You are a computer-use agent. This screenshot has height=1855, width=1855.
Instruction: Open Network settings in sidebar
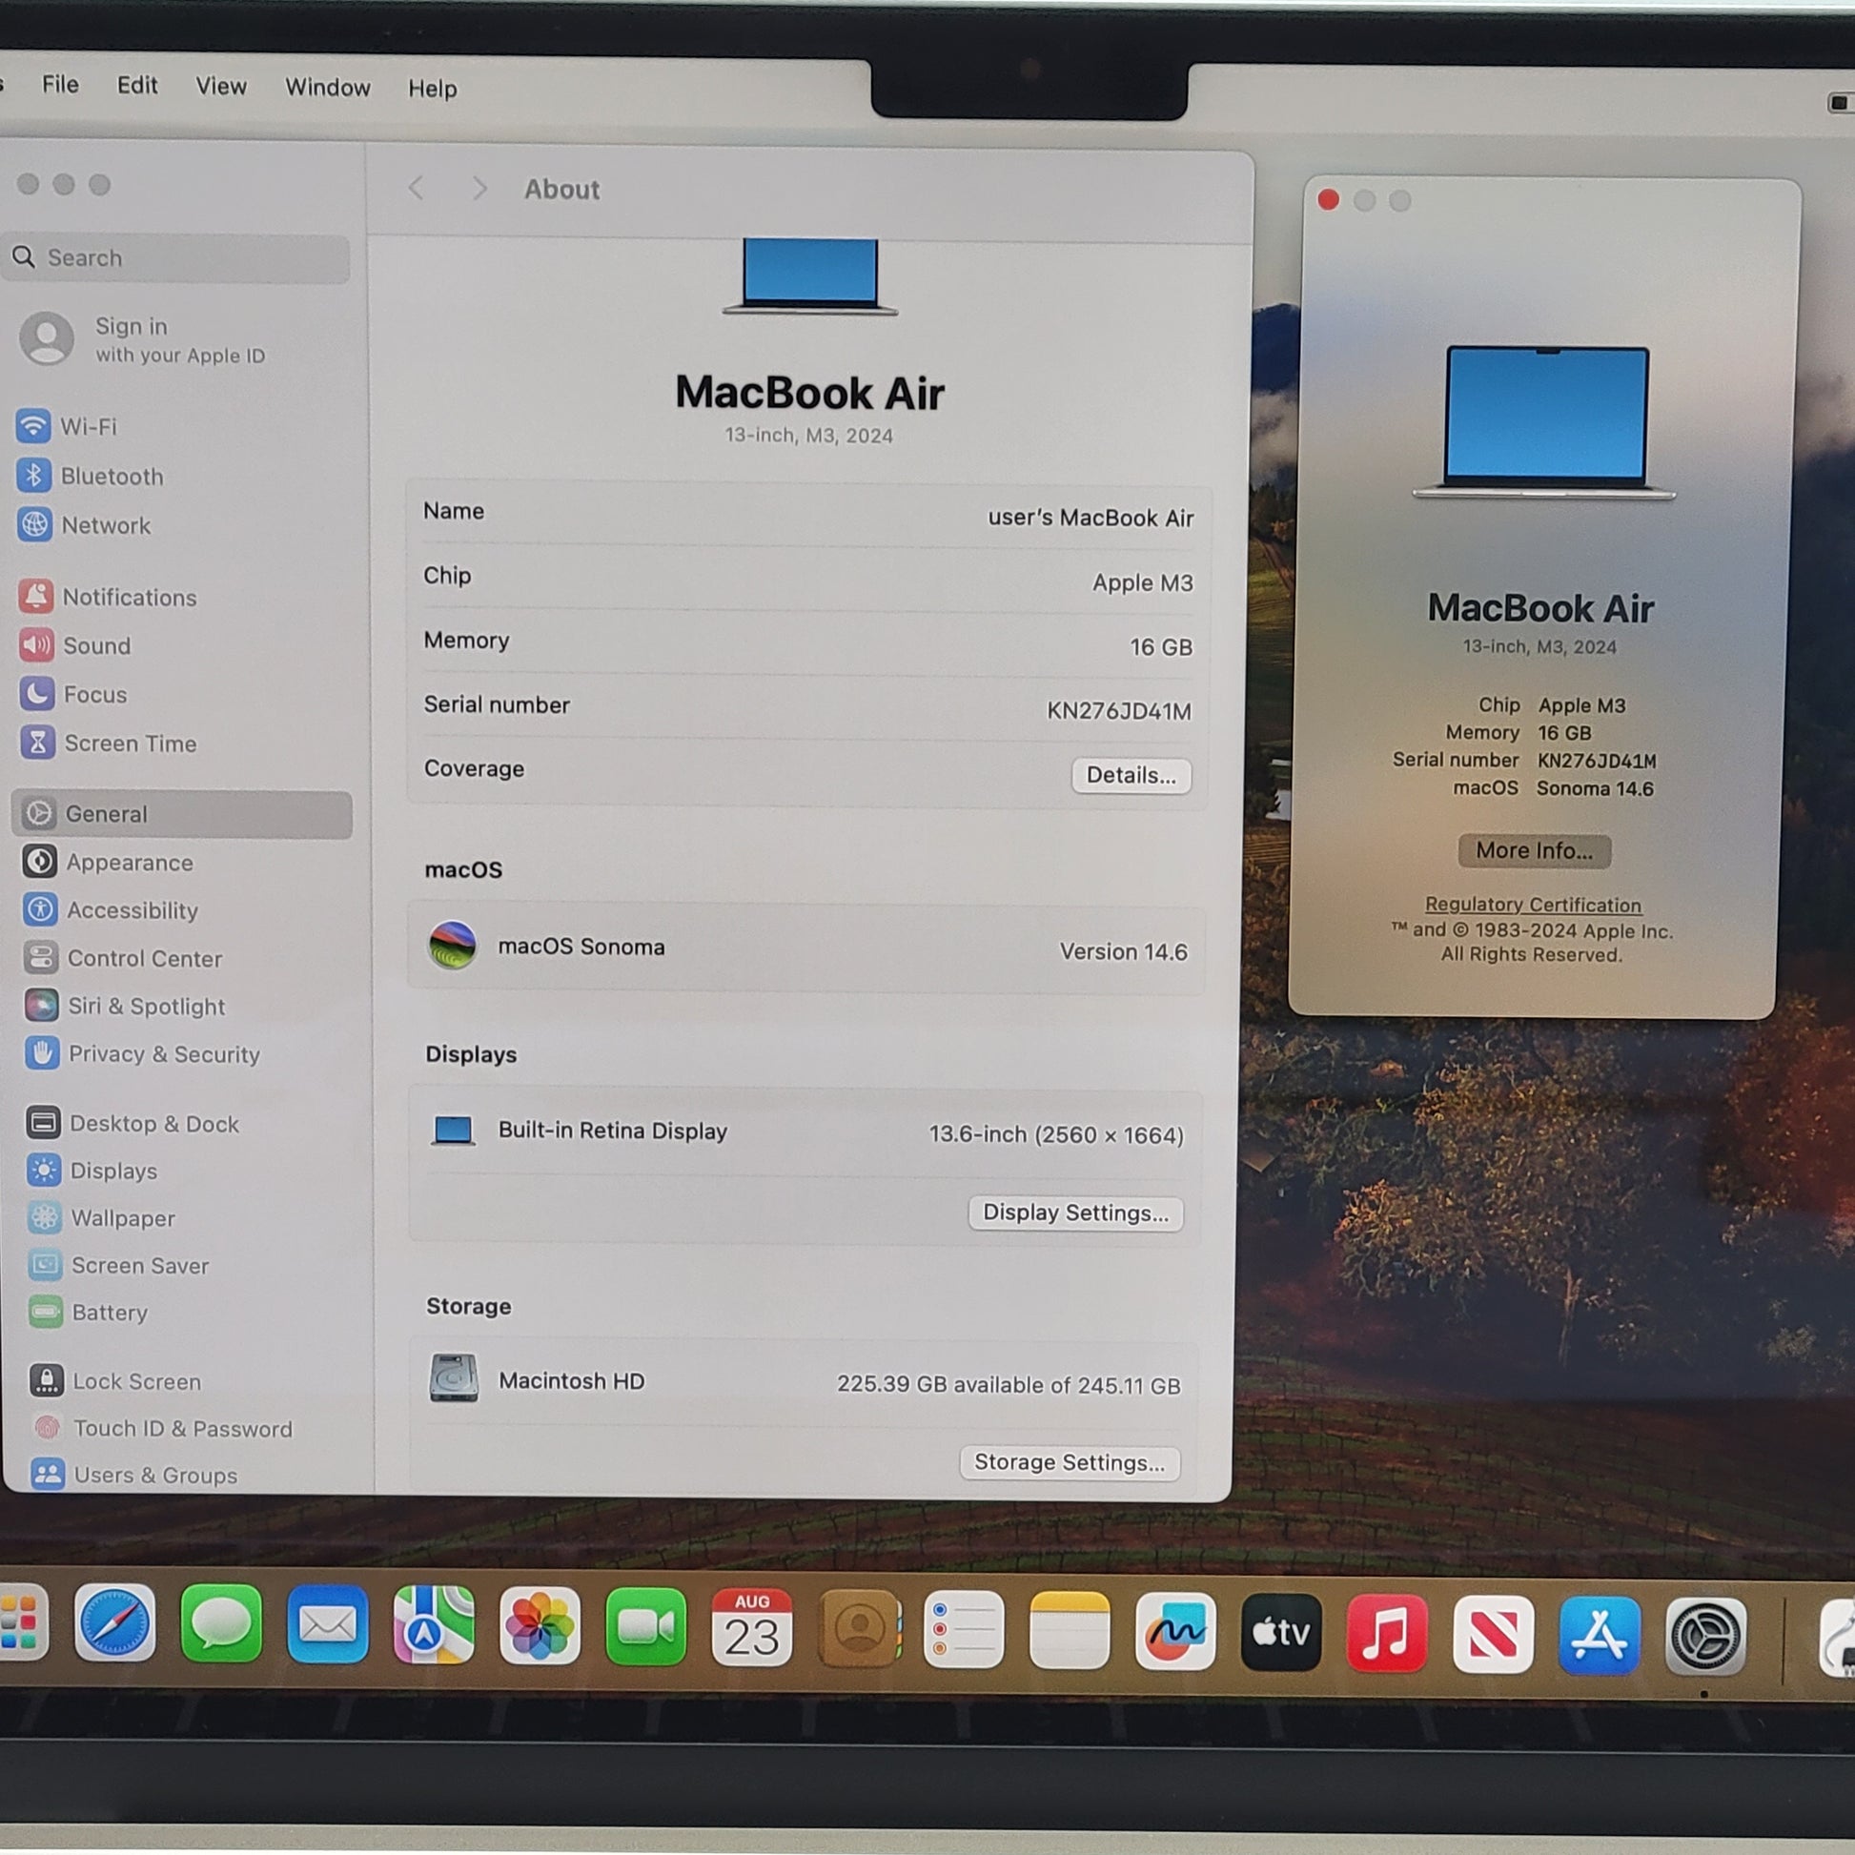85,525
